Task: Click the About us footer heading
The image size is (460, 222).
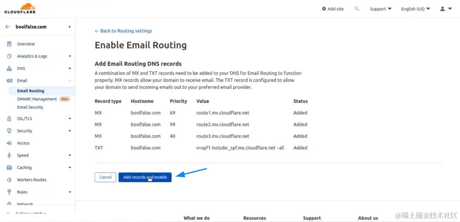Action: pyautogui.click(x=368, y=218)
